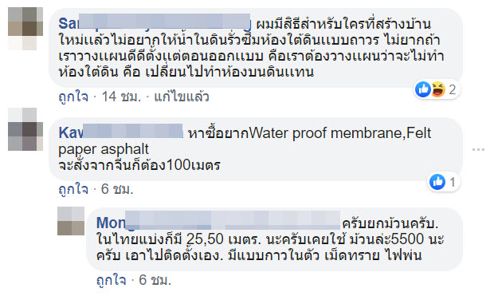Like the first comment by Sa...

[73, 97]
